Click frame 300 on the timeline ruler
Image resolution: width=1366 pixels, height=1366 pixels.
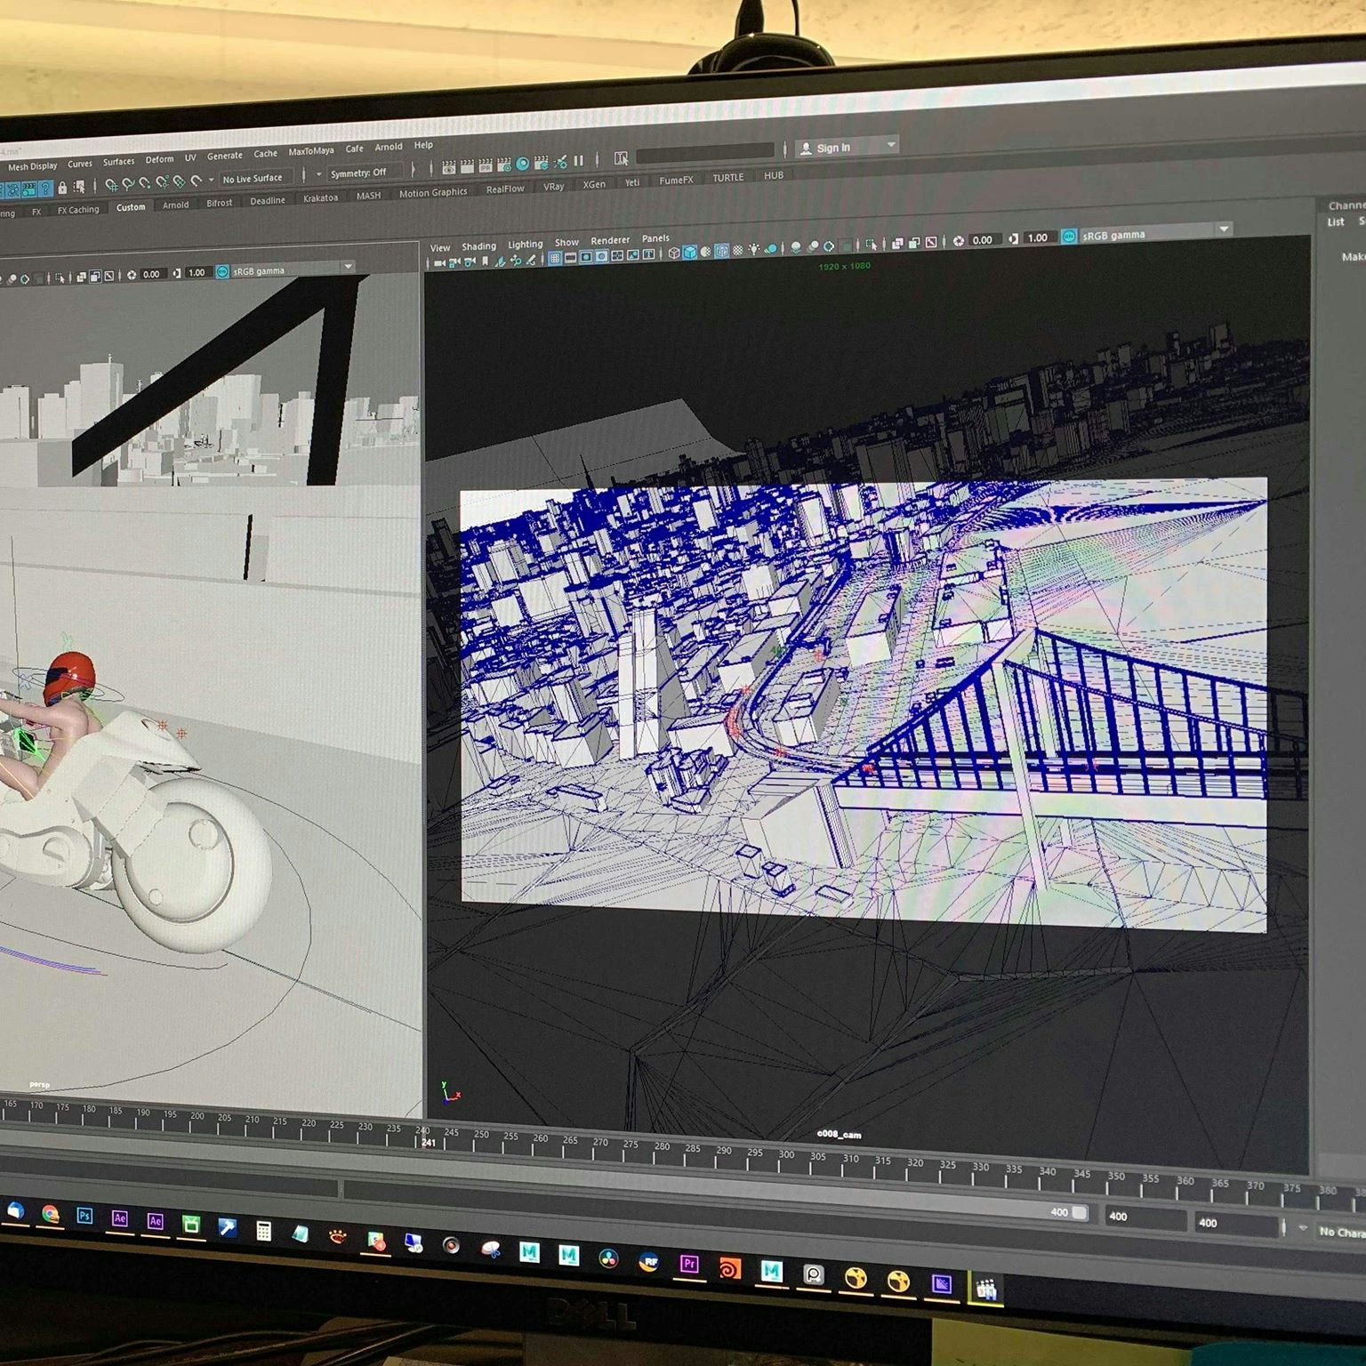tap(786, 1155)
